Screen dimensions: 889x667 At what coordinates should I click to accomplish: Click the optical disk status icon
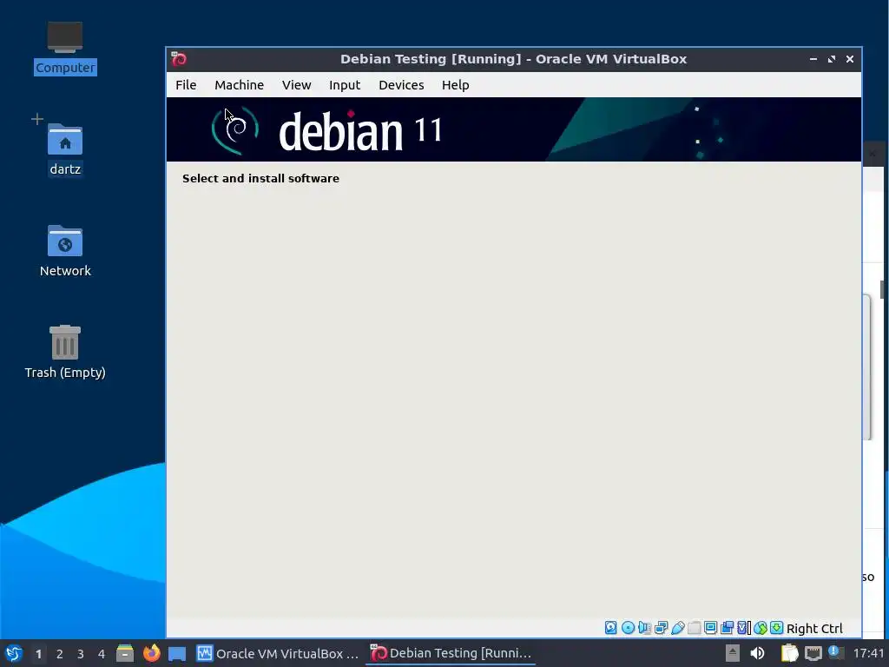[x=629, y=628]
